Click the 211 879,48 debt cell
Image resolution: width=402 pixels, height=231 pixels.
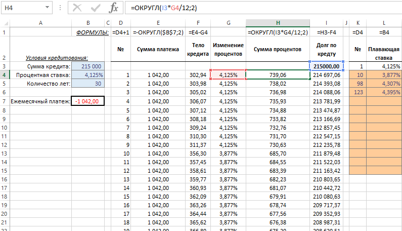[x=326, y=153]
